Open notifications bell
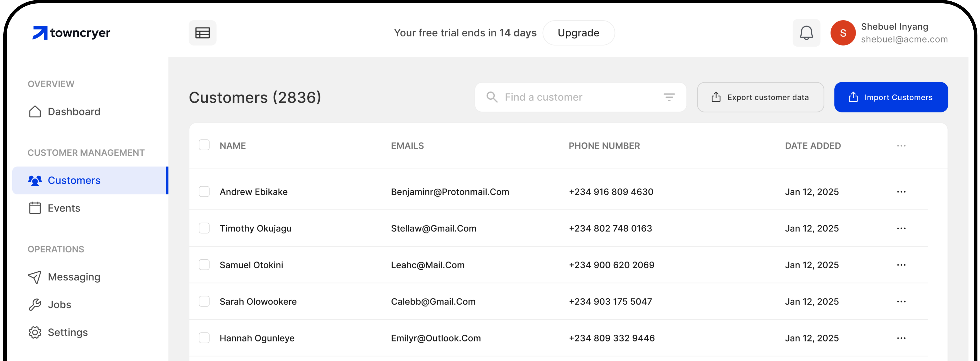The height and width of the screenshot is (361, 980). pyautogui.click(x=806, y=33)
